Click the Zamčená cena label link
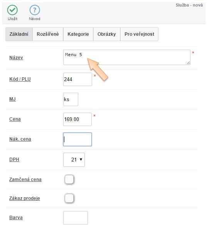Screen dimensions: 207x233 [25, 179]
